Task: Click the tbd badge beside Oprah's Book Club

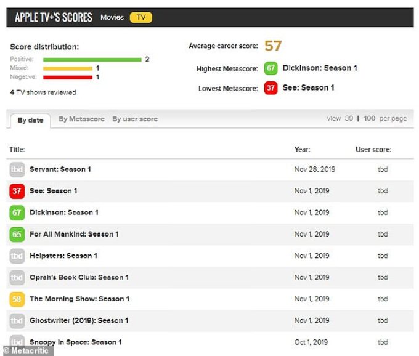Action: pos(17,278)
